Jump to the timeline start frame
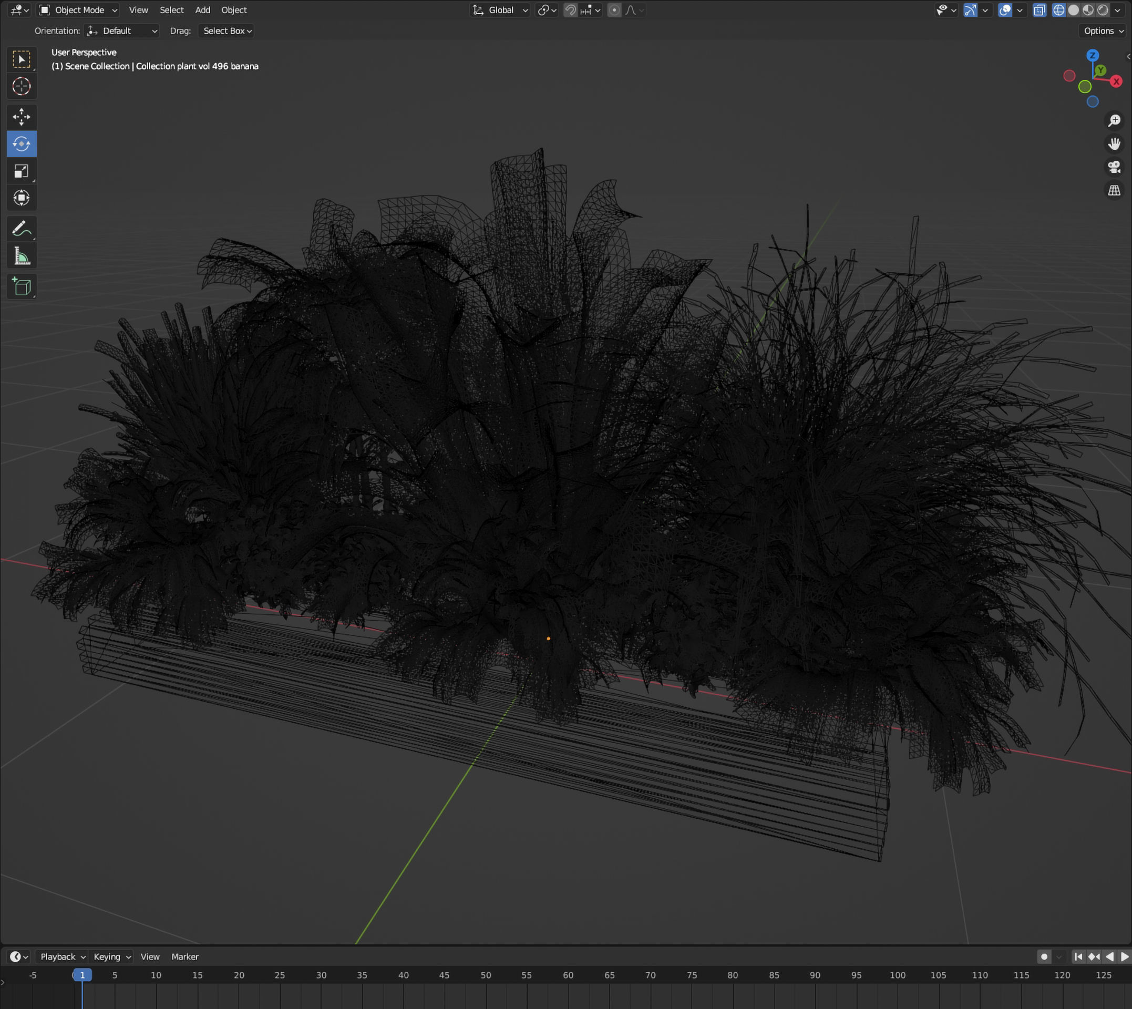Viewport: 1132px width, 1009px height. point(1078,956)
